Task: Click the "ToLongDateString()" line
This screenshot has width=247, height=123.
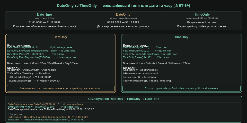Action: click(33, 81)
